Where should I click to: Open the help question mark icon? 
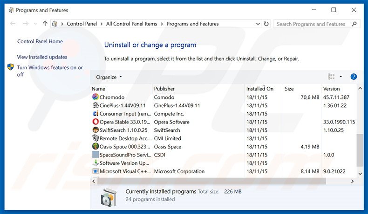point(354,77)
